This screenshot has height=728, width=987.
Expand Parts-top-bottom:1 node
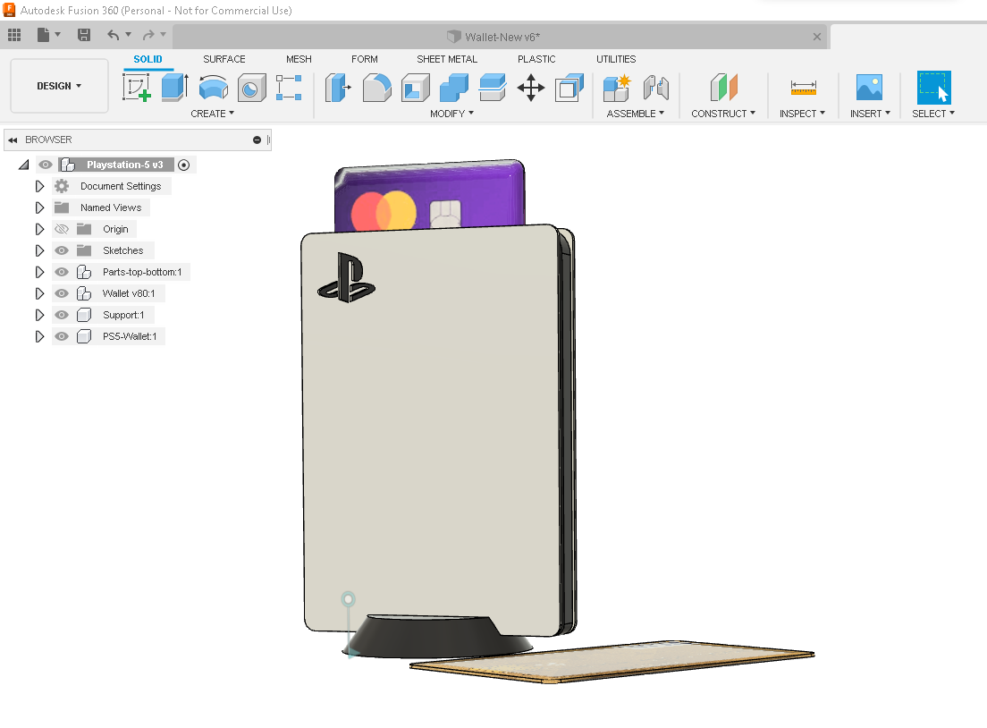[x=39, y=271]
